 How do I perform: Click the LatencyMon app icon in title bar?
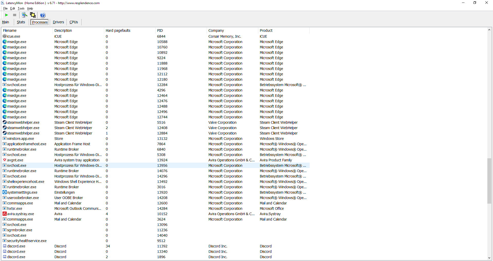click(3, 3)
